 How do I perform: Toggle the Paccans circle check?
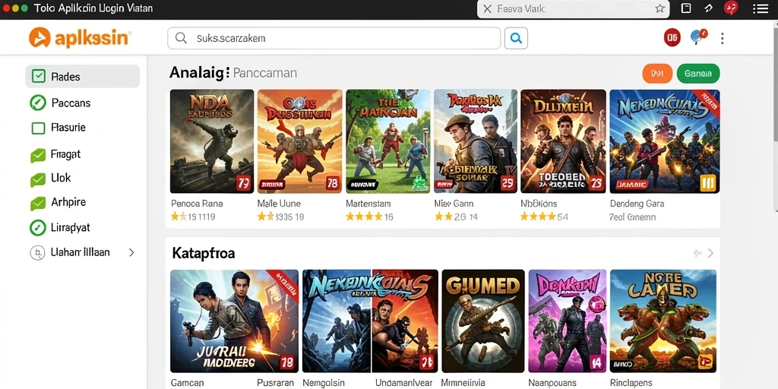coord(38,103)
